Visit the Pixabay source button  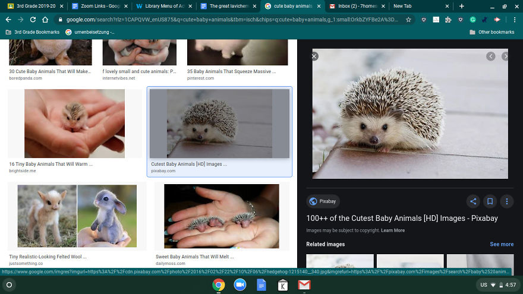[322, 201]
